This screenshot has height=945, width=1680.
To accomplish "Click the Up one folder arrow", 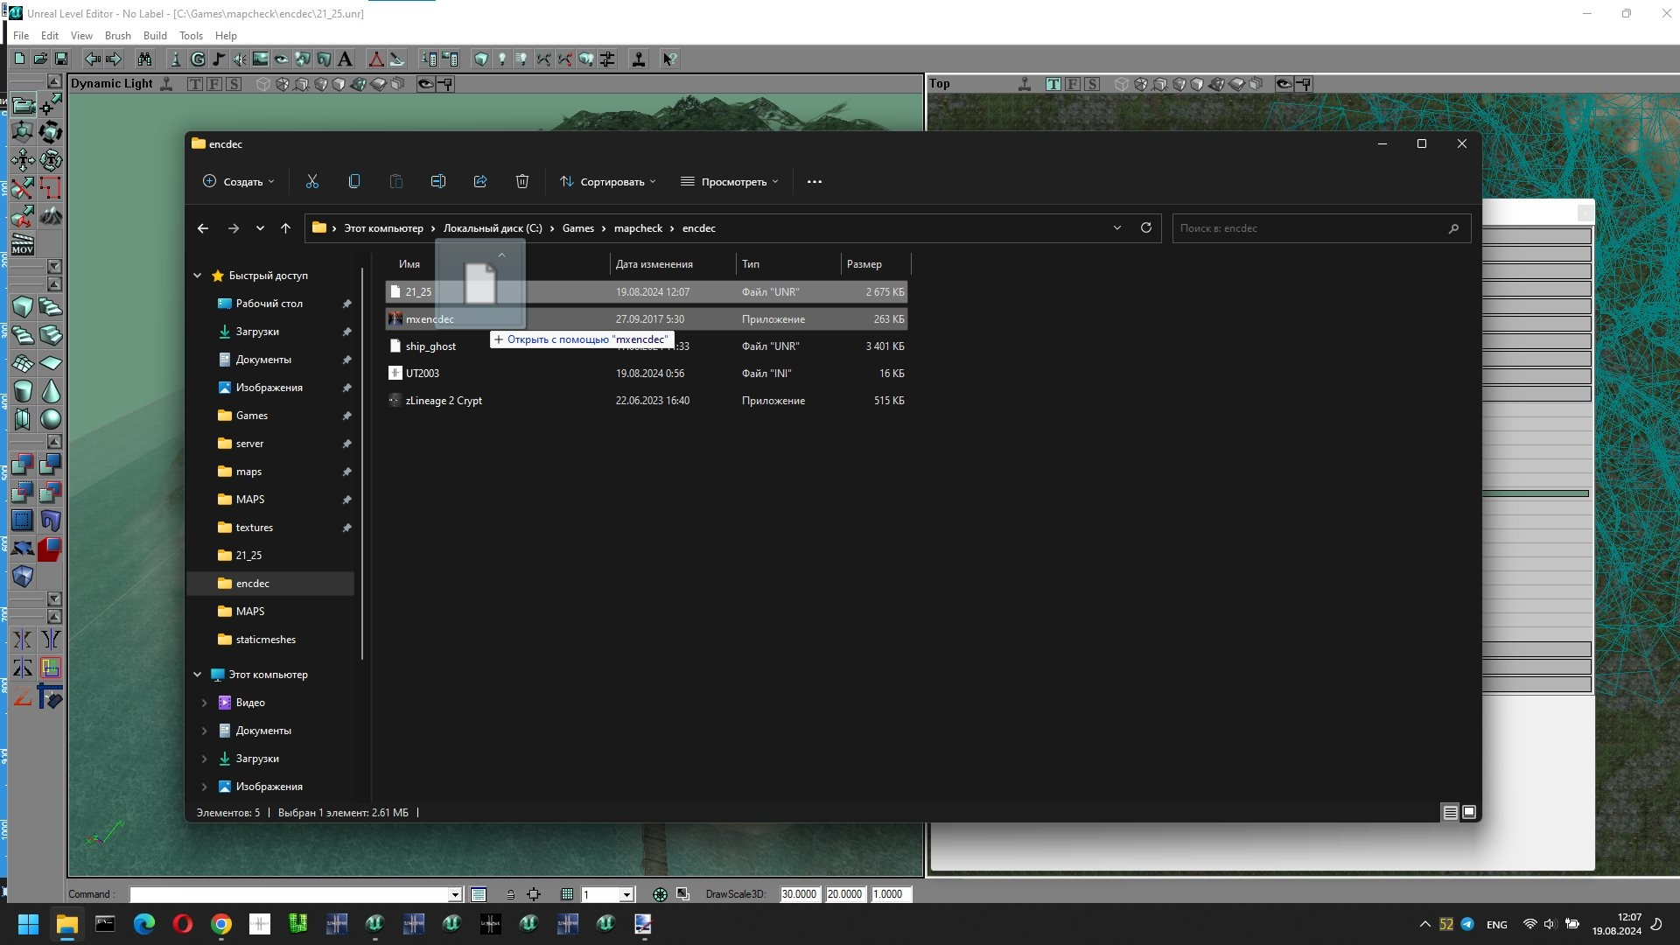I will coord(285,228).
